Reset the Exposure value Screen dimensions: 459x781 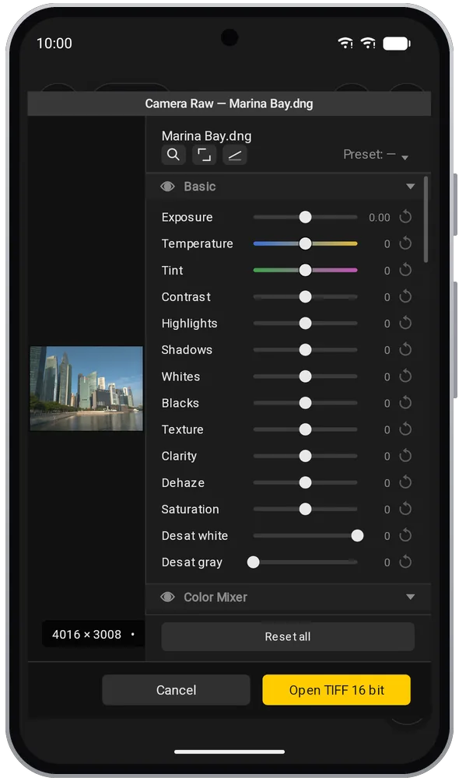[x=405, y=217]
